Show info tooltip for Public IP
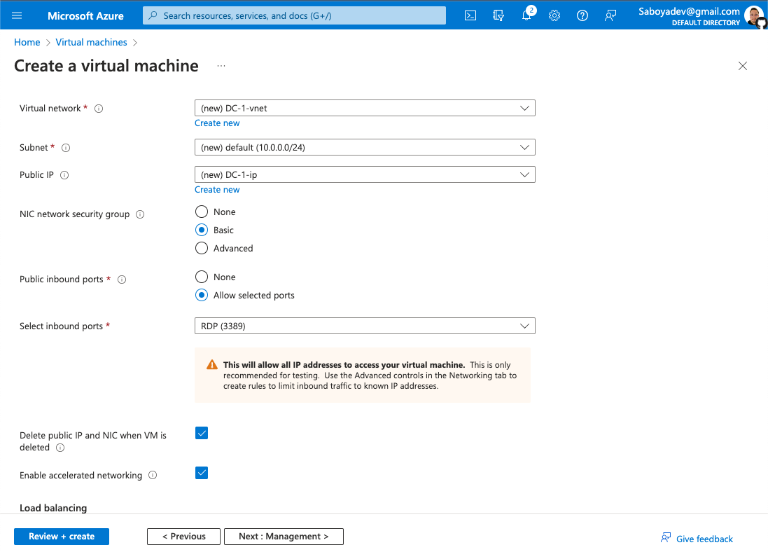Screen dimensions: 768x552 click(x=64, y=175)
